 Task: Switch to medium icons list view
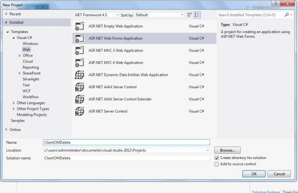pos(197,15)
